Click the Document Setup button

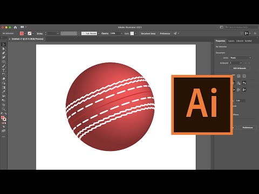[x=148, y=33]
